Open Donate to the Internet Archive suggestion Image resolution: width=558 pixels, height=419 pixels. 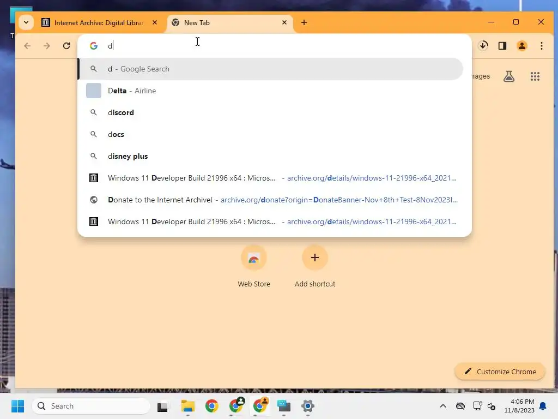pyautogui.click(x=270, y=200)
